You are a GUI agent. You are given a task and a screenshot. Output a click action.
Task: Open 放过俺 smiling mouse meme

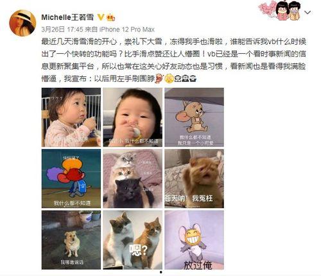tap(194, 240)
